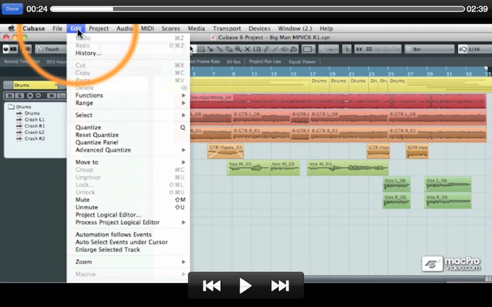This screenshot has height=307, width=492.
Task: Seek in the video progress bar
Action: [x=257, y=9]
